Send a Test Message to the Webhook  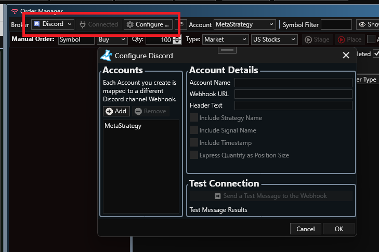[x=271, y=196]
